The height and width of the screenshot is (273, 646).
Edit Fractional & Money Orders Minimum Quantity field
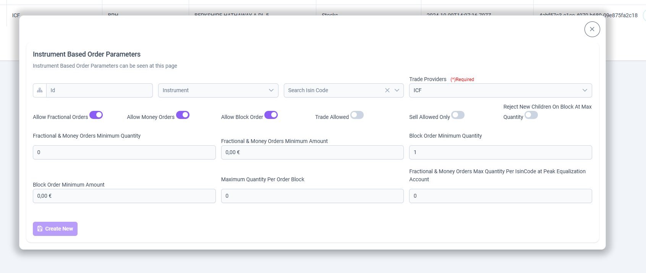click(124, 152)
